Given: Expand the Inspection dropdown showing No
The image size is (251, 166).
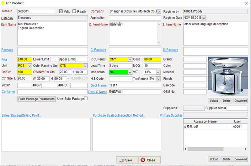Looking at the screenshot, I should coord(130,72).
